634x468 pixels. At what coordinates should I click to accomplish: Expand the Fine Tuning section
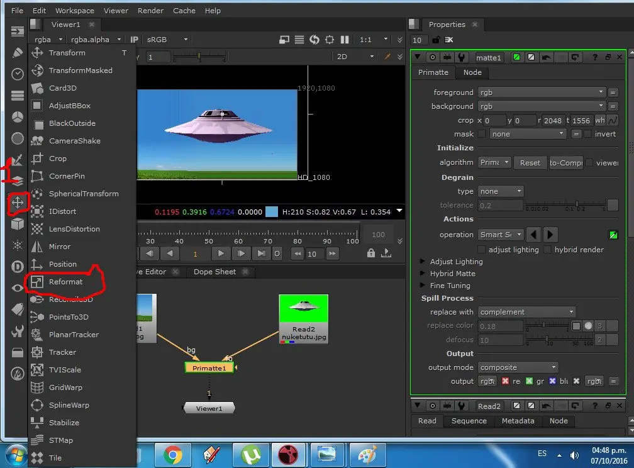423,285
